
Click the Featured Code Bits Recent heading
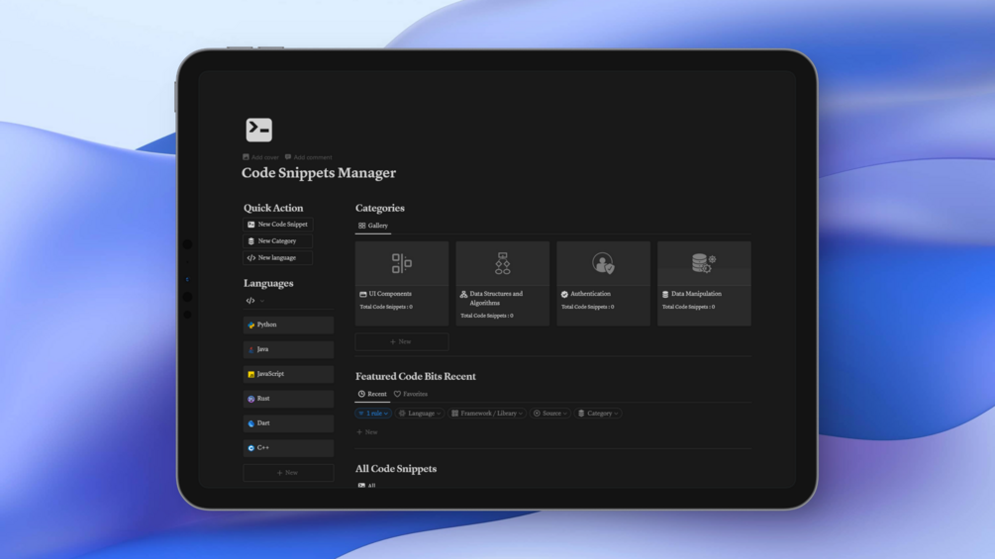pos(416,377)
